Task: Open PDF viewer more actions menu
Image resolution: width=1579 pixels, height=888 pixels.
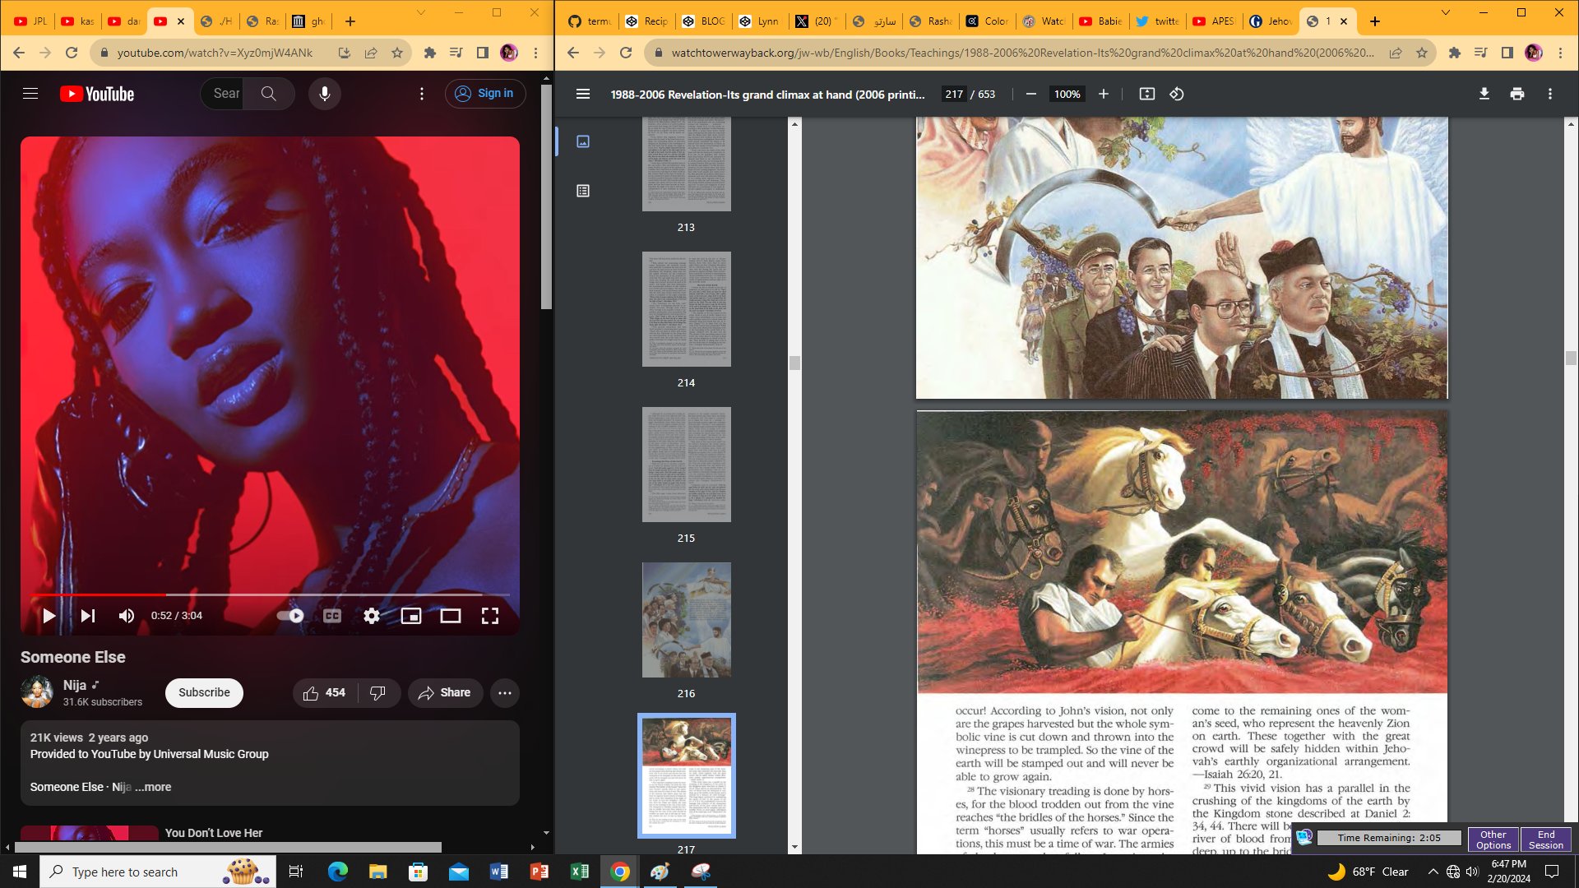Action: click(x=1550, y=94)
